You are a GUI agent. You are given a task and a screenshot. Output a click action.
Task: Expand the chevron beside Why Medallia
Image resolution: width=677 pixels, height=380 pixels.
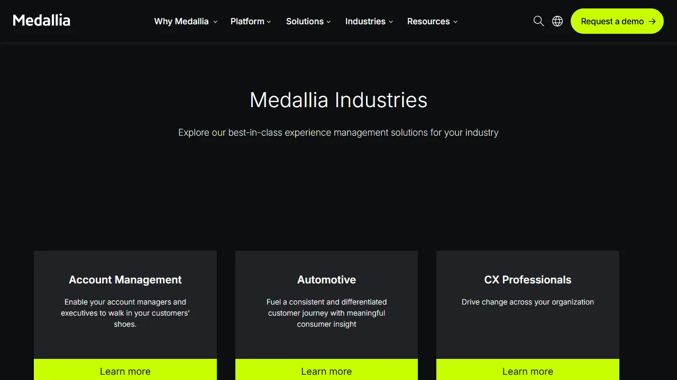pyautogui.click(x=215, y=22)
